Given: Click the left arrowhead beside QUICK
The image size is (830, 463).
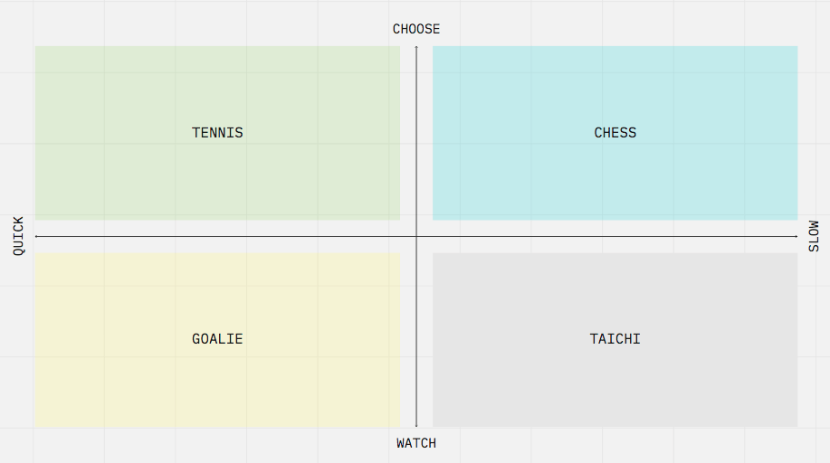Looking at the screenshot, I should 37,236.
